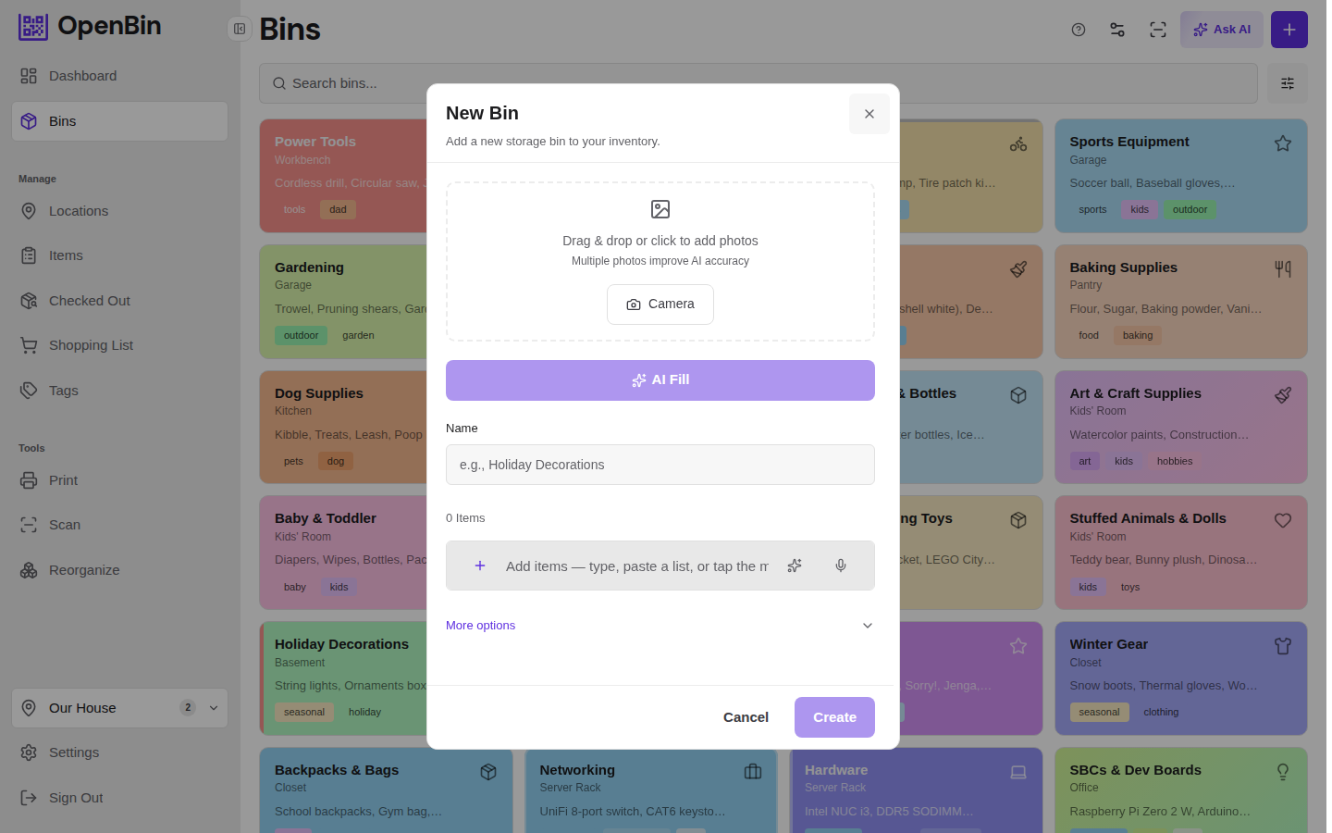Click the seasonal tag on Winter Gear
The image size is (1332, 833).
pos(1099,713)
